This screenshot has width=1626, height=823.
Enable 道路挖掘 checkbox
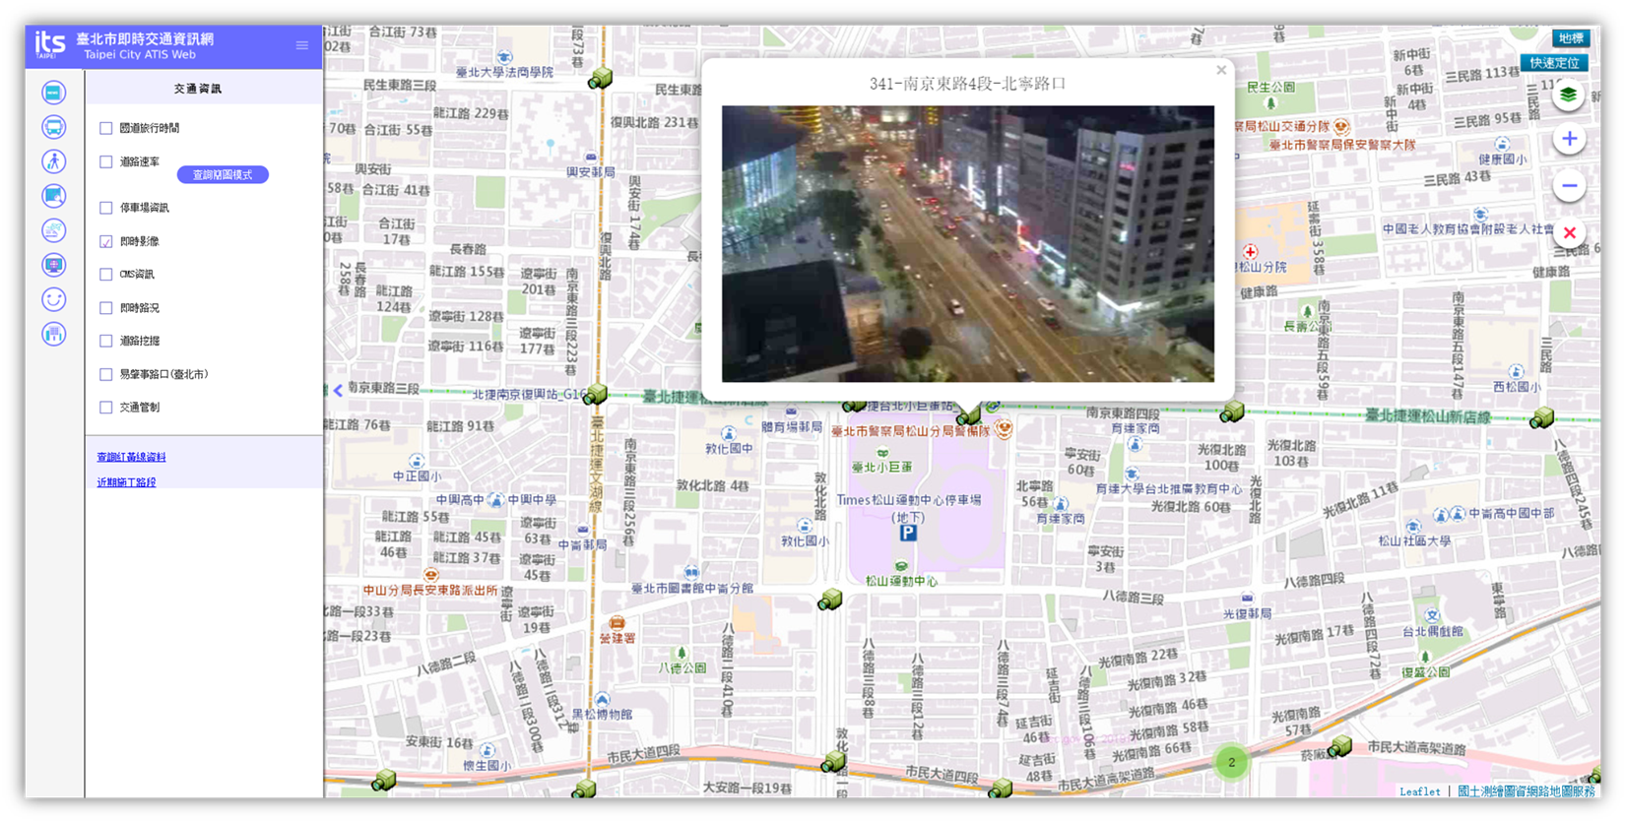pyautogui.click(x=106, y=341)
